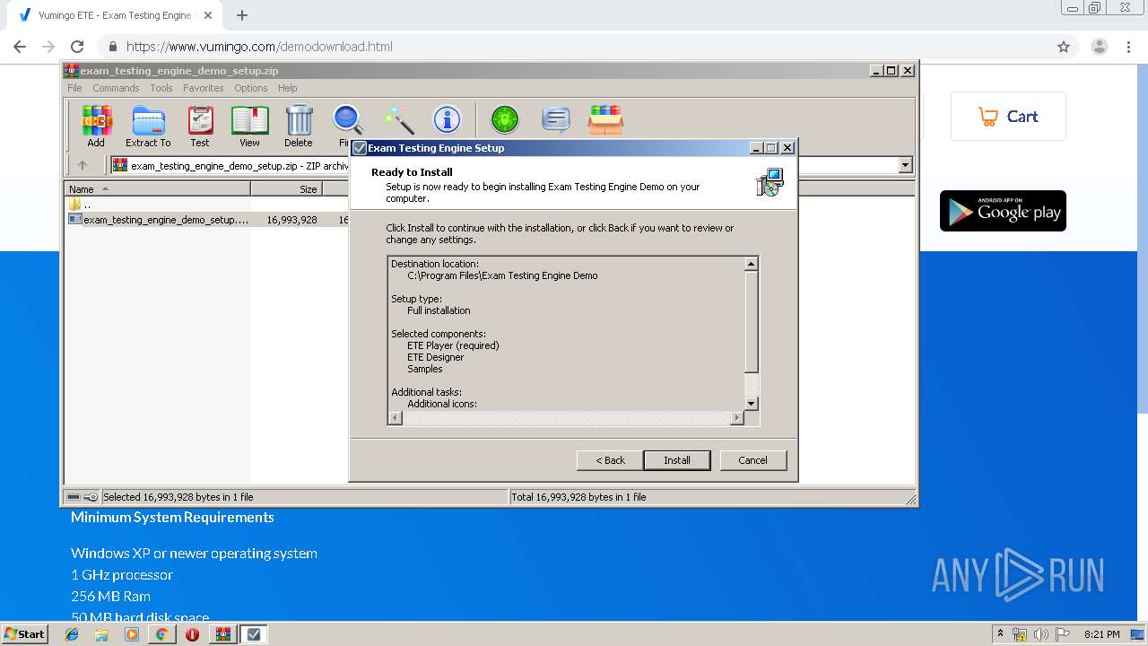
Task: Click the VirusScan green bug icon
Action: coord(505,119)
